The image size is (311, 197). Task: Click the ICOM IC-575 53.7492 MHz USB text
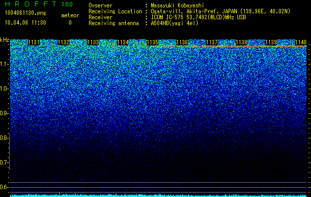point(198,17)
